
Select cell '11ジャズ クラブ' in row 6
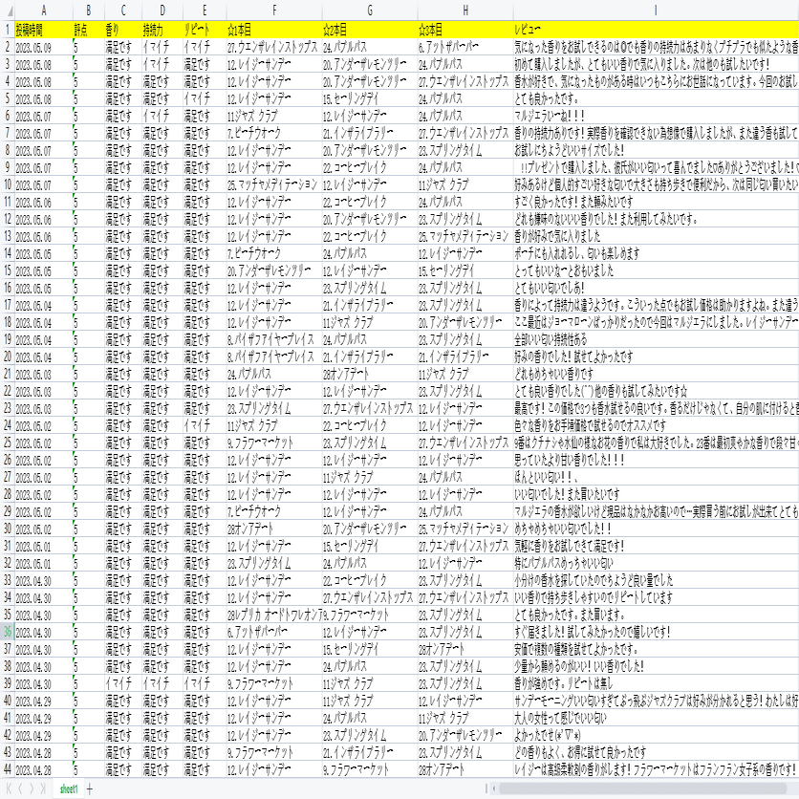(274, 116)
